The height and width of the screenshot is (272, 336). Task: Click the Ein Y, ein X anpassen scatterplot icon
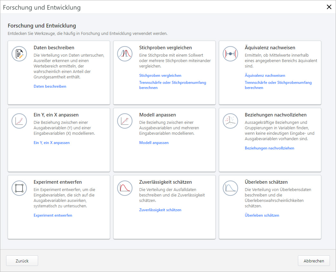pos(19,121)
